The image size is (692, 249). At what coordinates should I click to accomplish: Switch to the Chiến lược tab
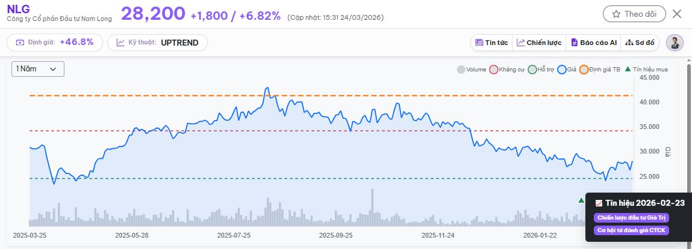538,43
